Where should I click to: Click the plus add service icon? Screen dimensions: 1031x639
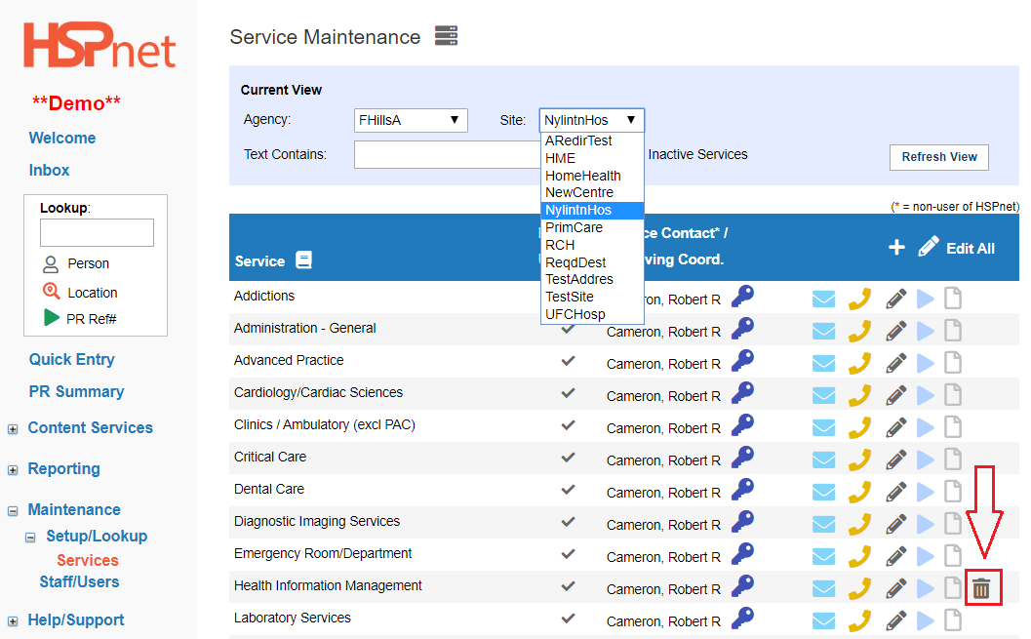point(896,247)
